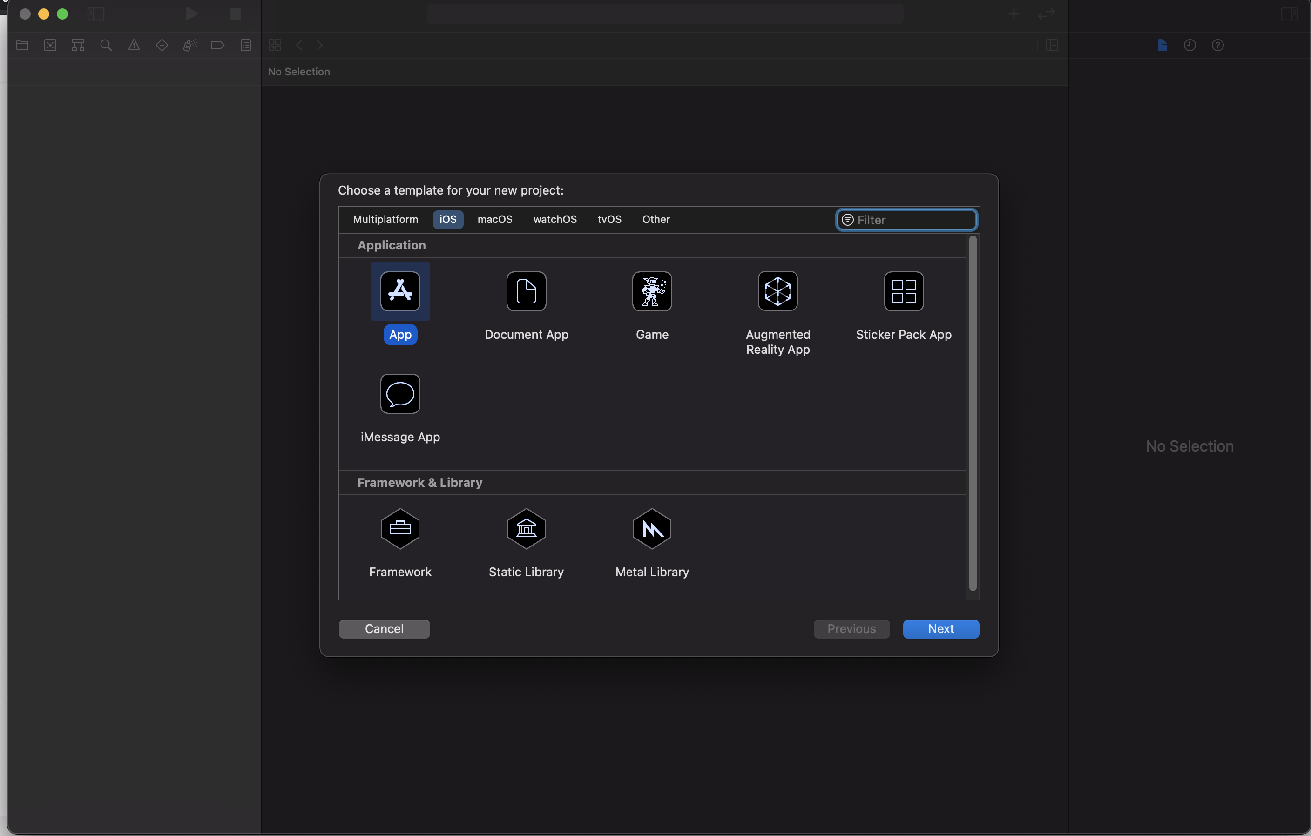Focus the Filter search field

point(915,220)
